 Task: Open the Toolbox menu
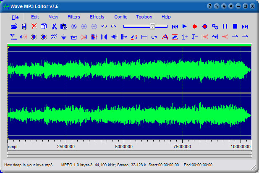point(144,17)
